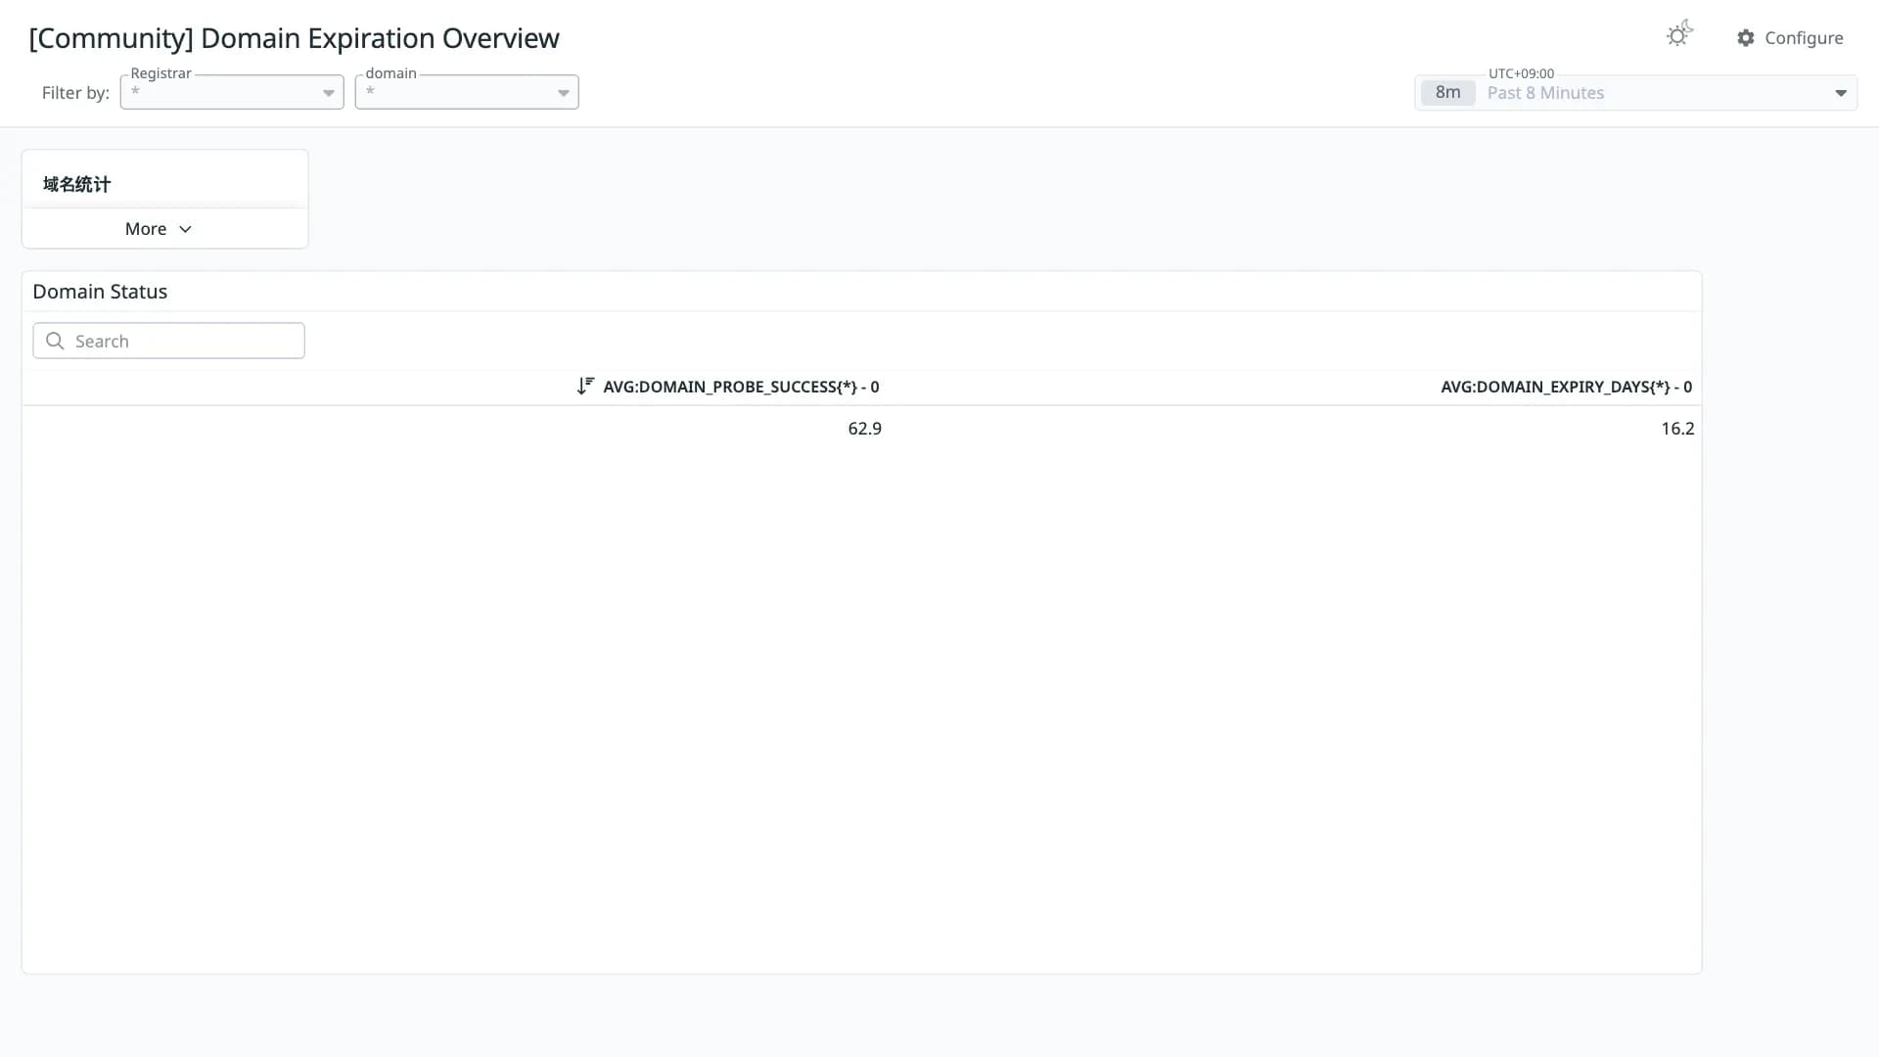Select the 62.9 value cell
Viewport: 1879px width, 1057px height.
[x=864, y=429]
